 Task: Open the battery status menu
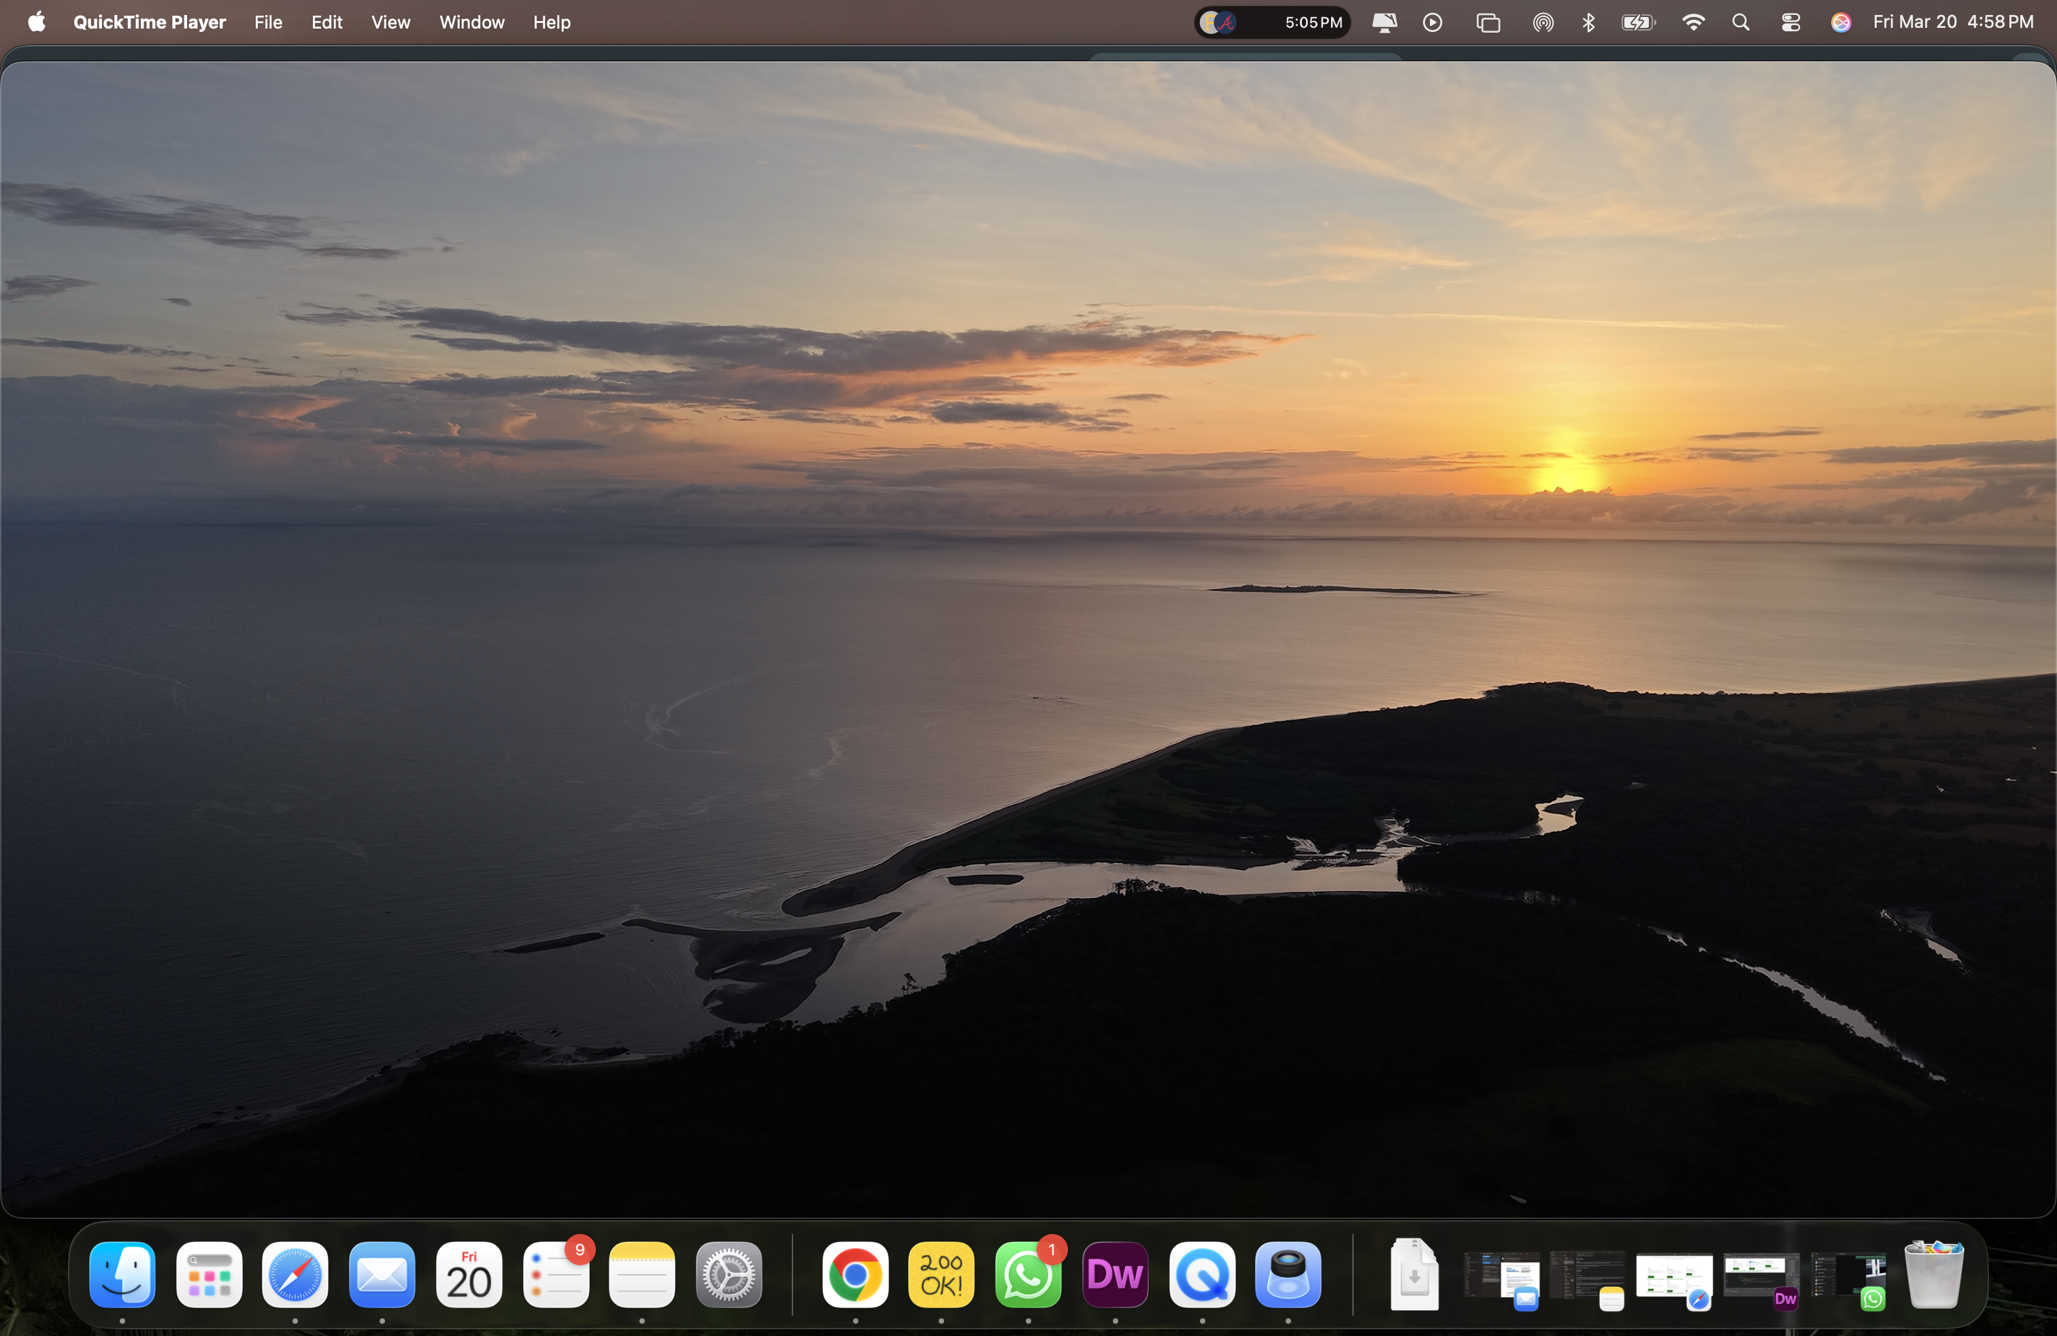click(x=1638, y=22)
